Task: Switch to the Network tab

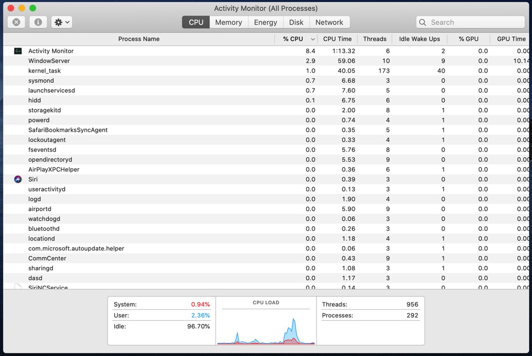Action: tap(330, 22)
